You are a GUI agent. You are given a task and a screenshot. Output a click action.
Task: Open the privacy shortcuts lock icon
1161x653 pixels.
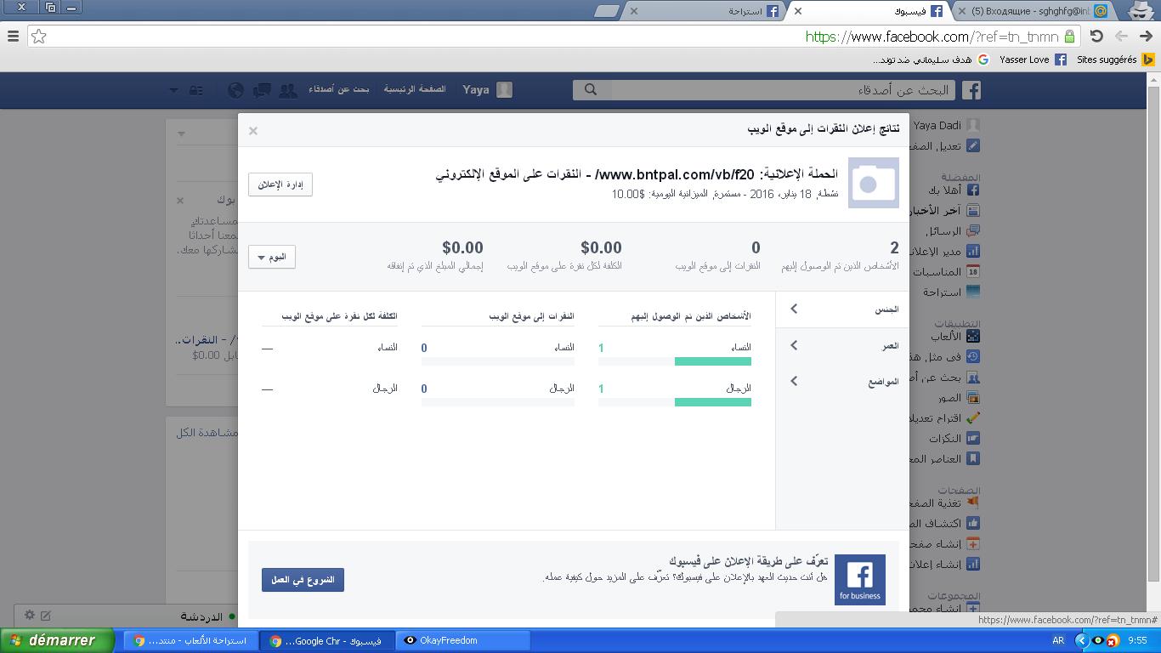196,89
